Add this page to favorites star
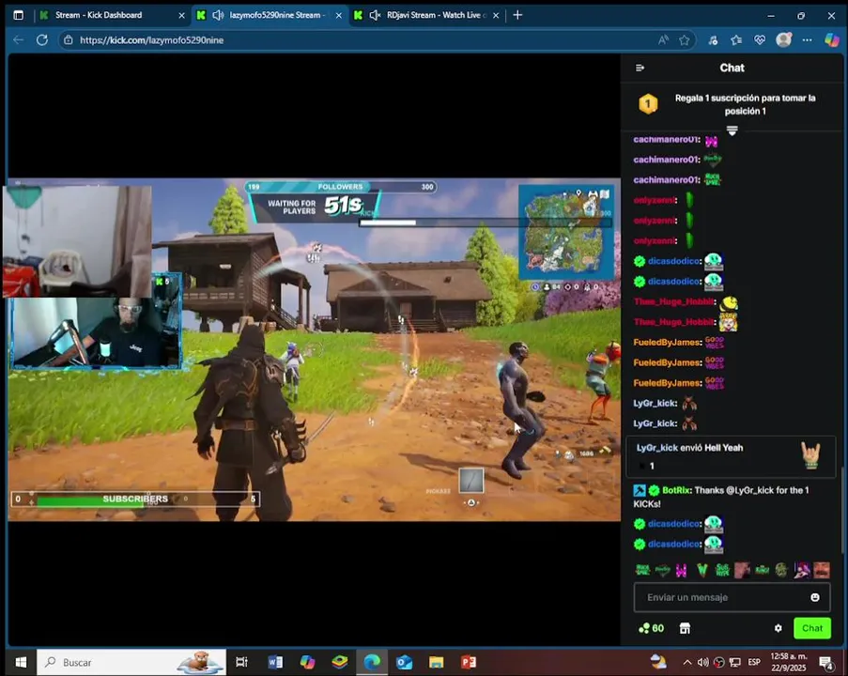The height and width of the screenshot is (676, 848). tap(685, 40)
